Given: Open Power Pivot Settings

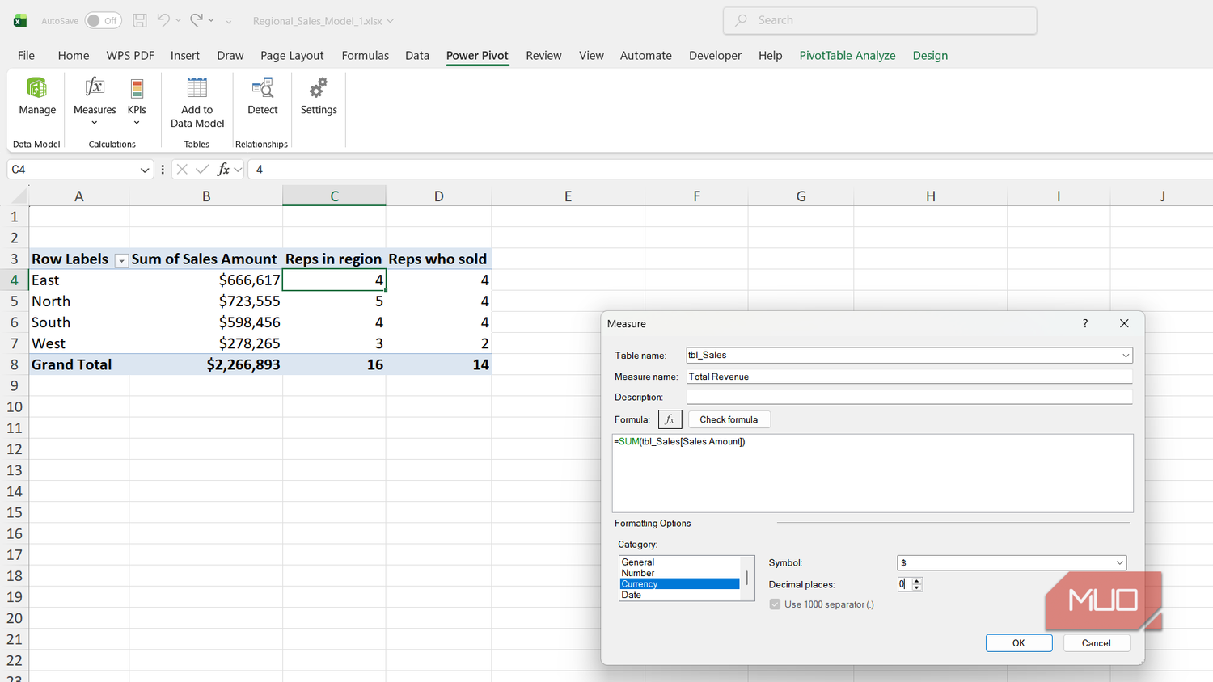Looking at the screenshot, I should (x=319, y=97).
